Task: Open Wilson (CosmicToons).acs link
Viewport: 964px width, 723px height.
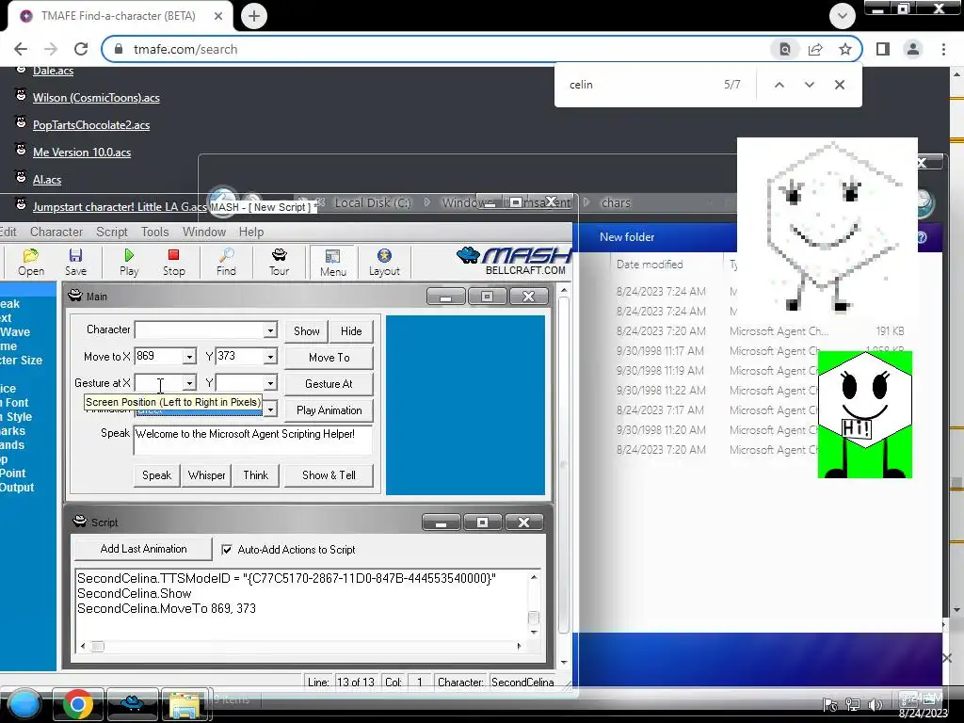Action: [x=96, y=97]
